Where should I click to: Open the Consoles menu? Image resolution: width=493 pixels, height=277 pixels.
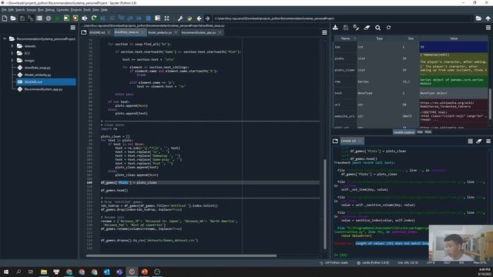coord(62,10)
